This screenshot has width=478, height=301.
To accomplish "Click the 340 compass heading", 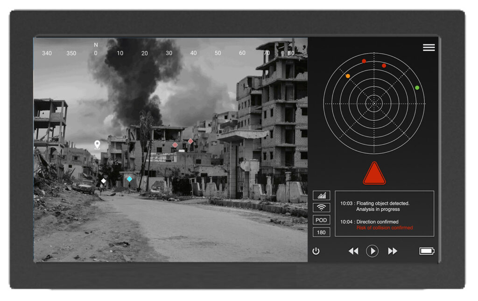I will (x=47, y=53).
